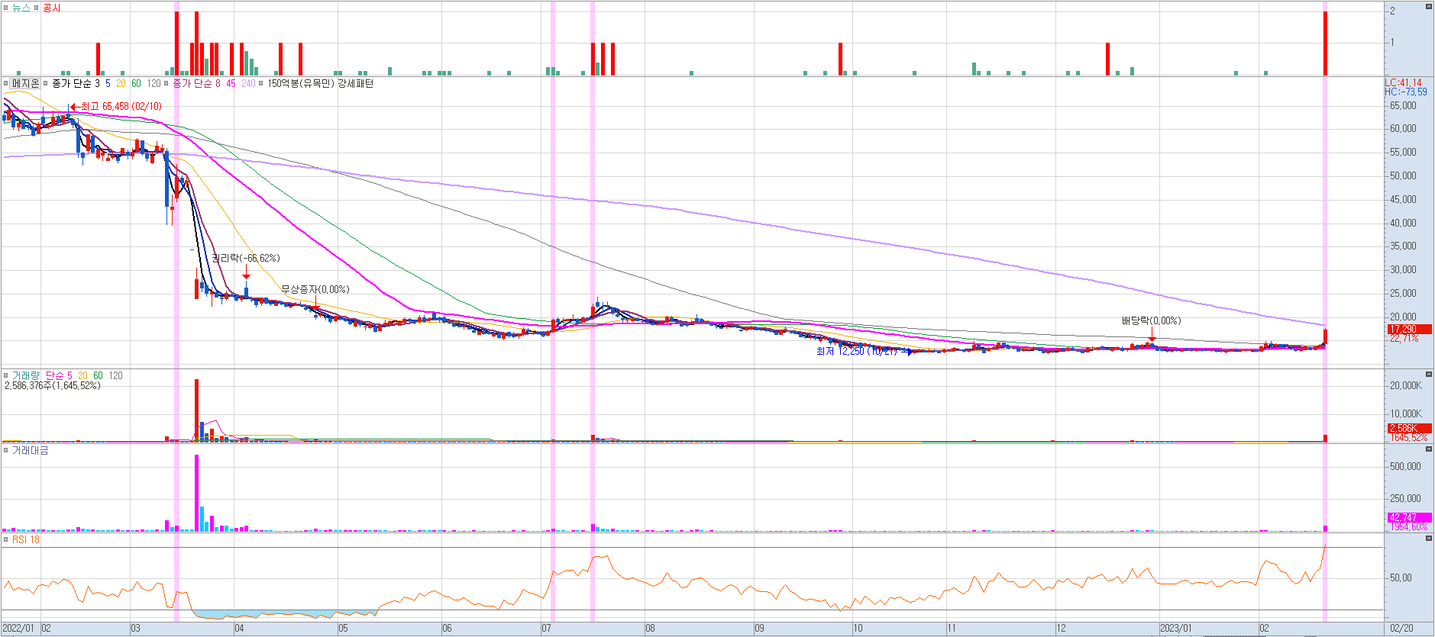Click the 2022/01 date axis label
Image resolution: width=1435 pixels, height=637 pixels.
coord(18,628)
